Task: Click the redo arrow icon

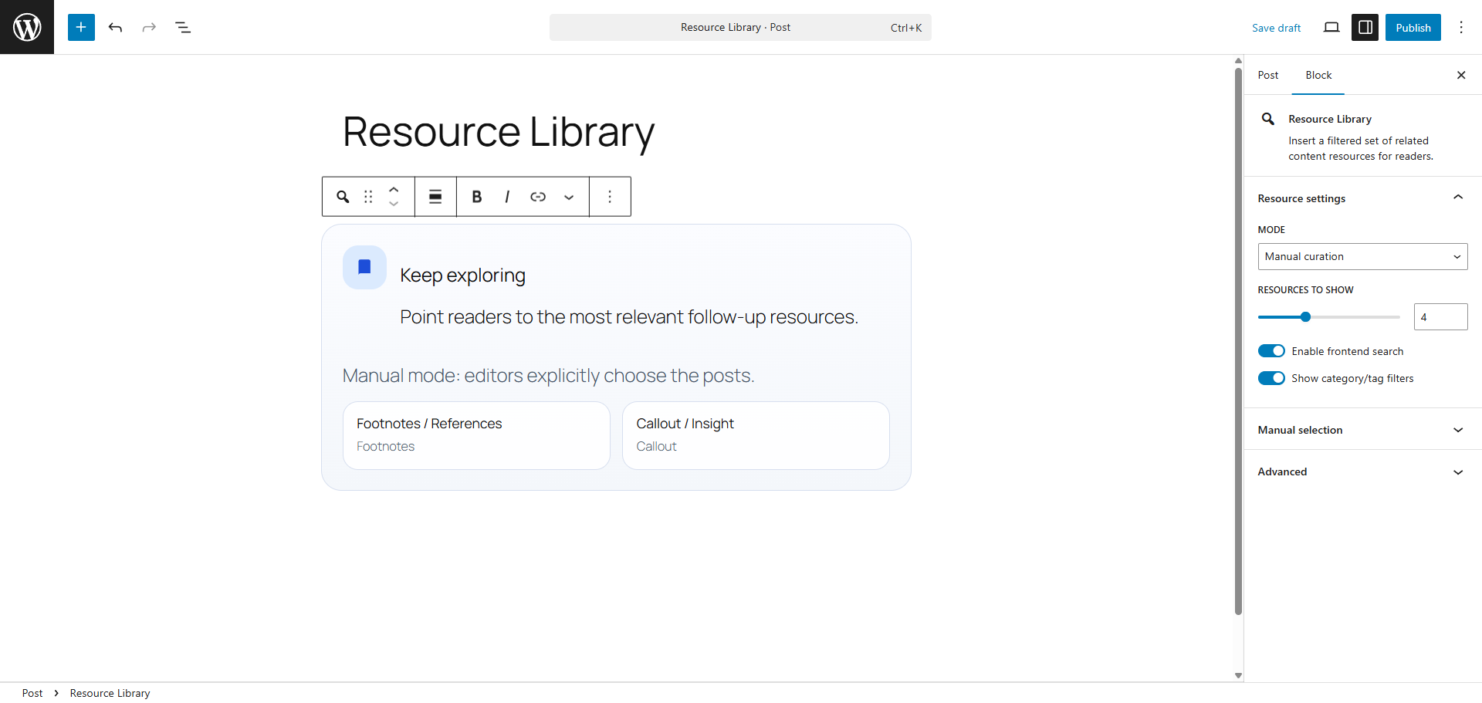Action: click(x=149, y=27)
